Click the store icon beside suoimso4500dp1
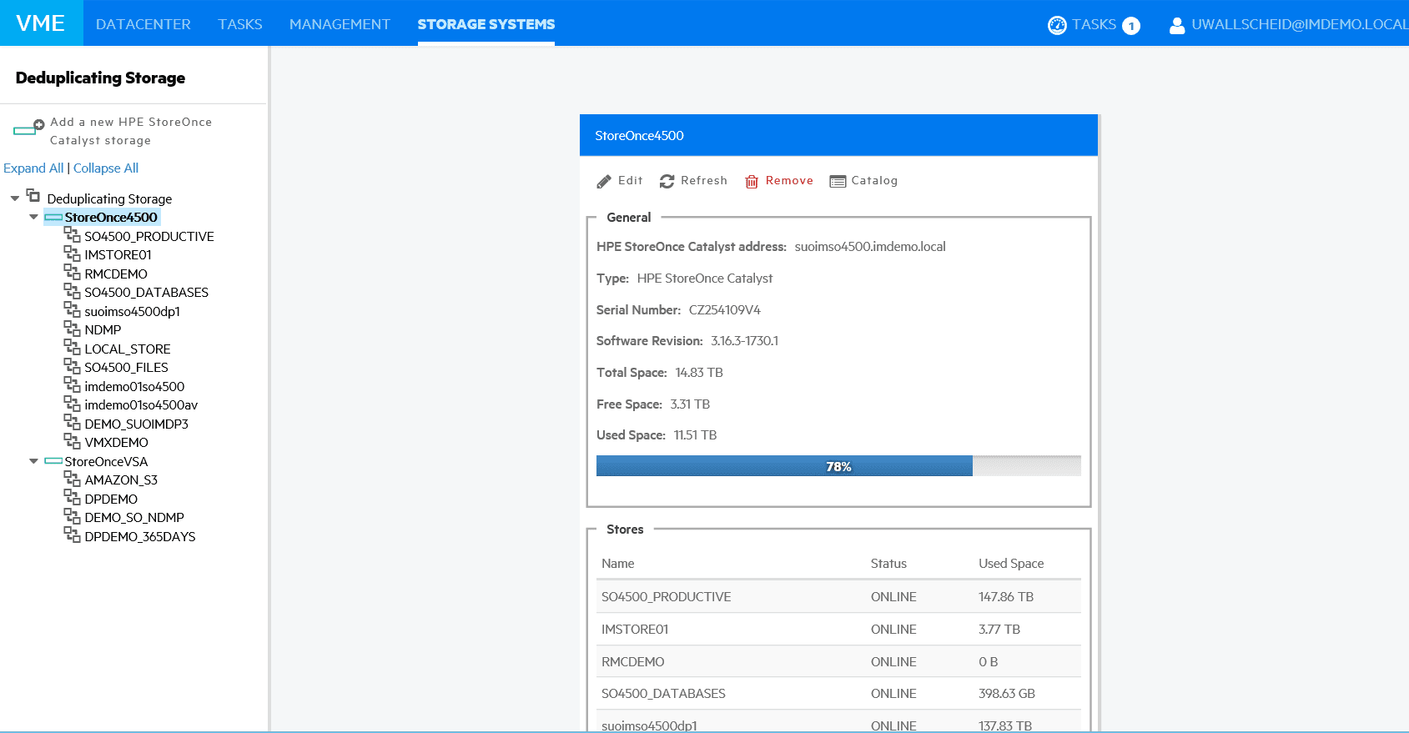Image resolution: width=1409 pixels, height=733 pixels. click(x=73, y=309)
